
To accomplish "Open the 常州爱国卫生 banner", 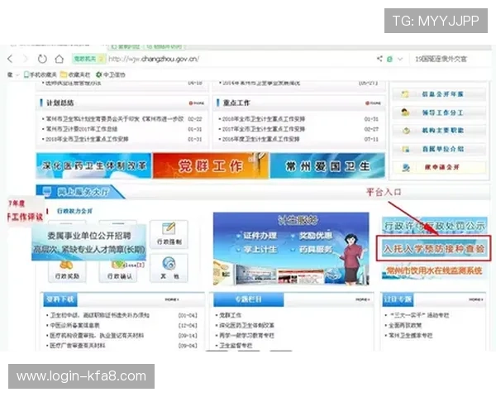I will click(x=327, y=165).
